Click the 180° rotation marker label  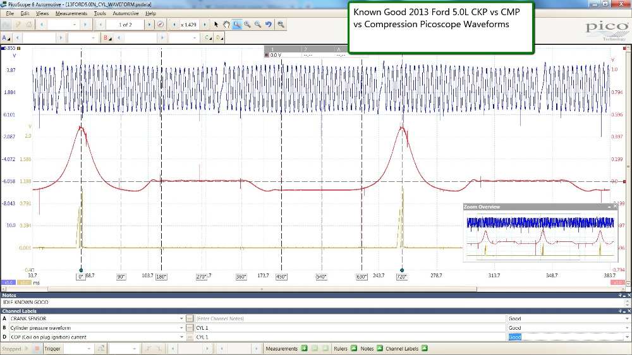click(x=161, y=277)
